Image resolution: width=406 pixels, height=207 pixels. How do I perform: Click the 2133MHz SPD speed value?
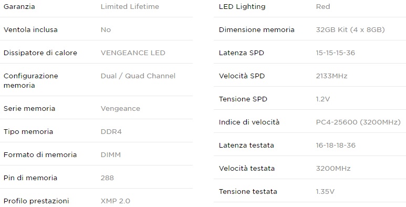pos(331,76)
